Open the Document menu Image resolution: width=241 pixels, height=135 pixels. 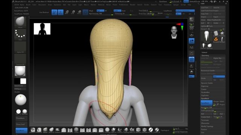coord(42,5)
